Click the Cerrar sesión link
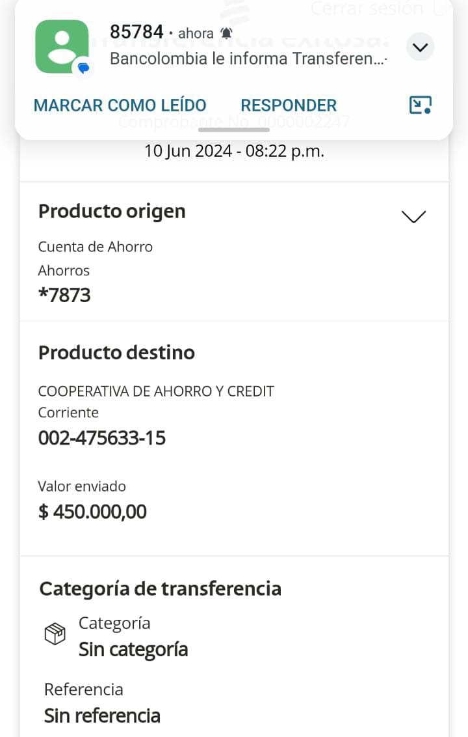Viewport: 468px width, 737px height. pyautogui.click(x=367, y=8)
